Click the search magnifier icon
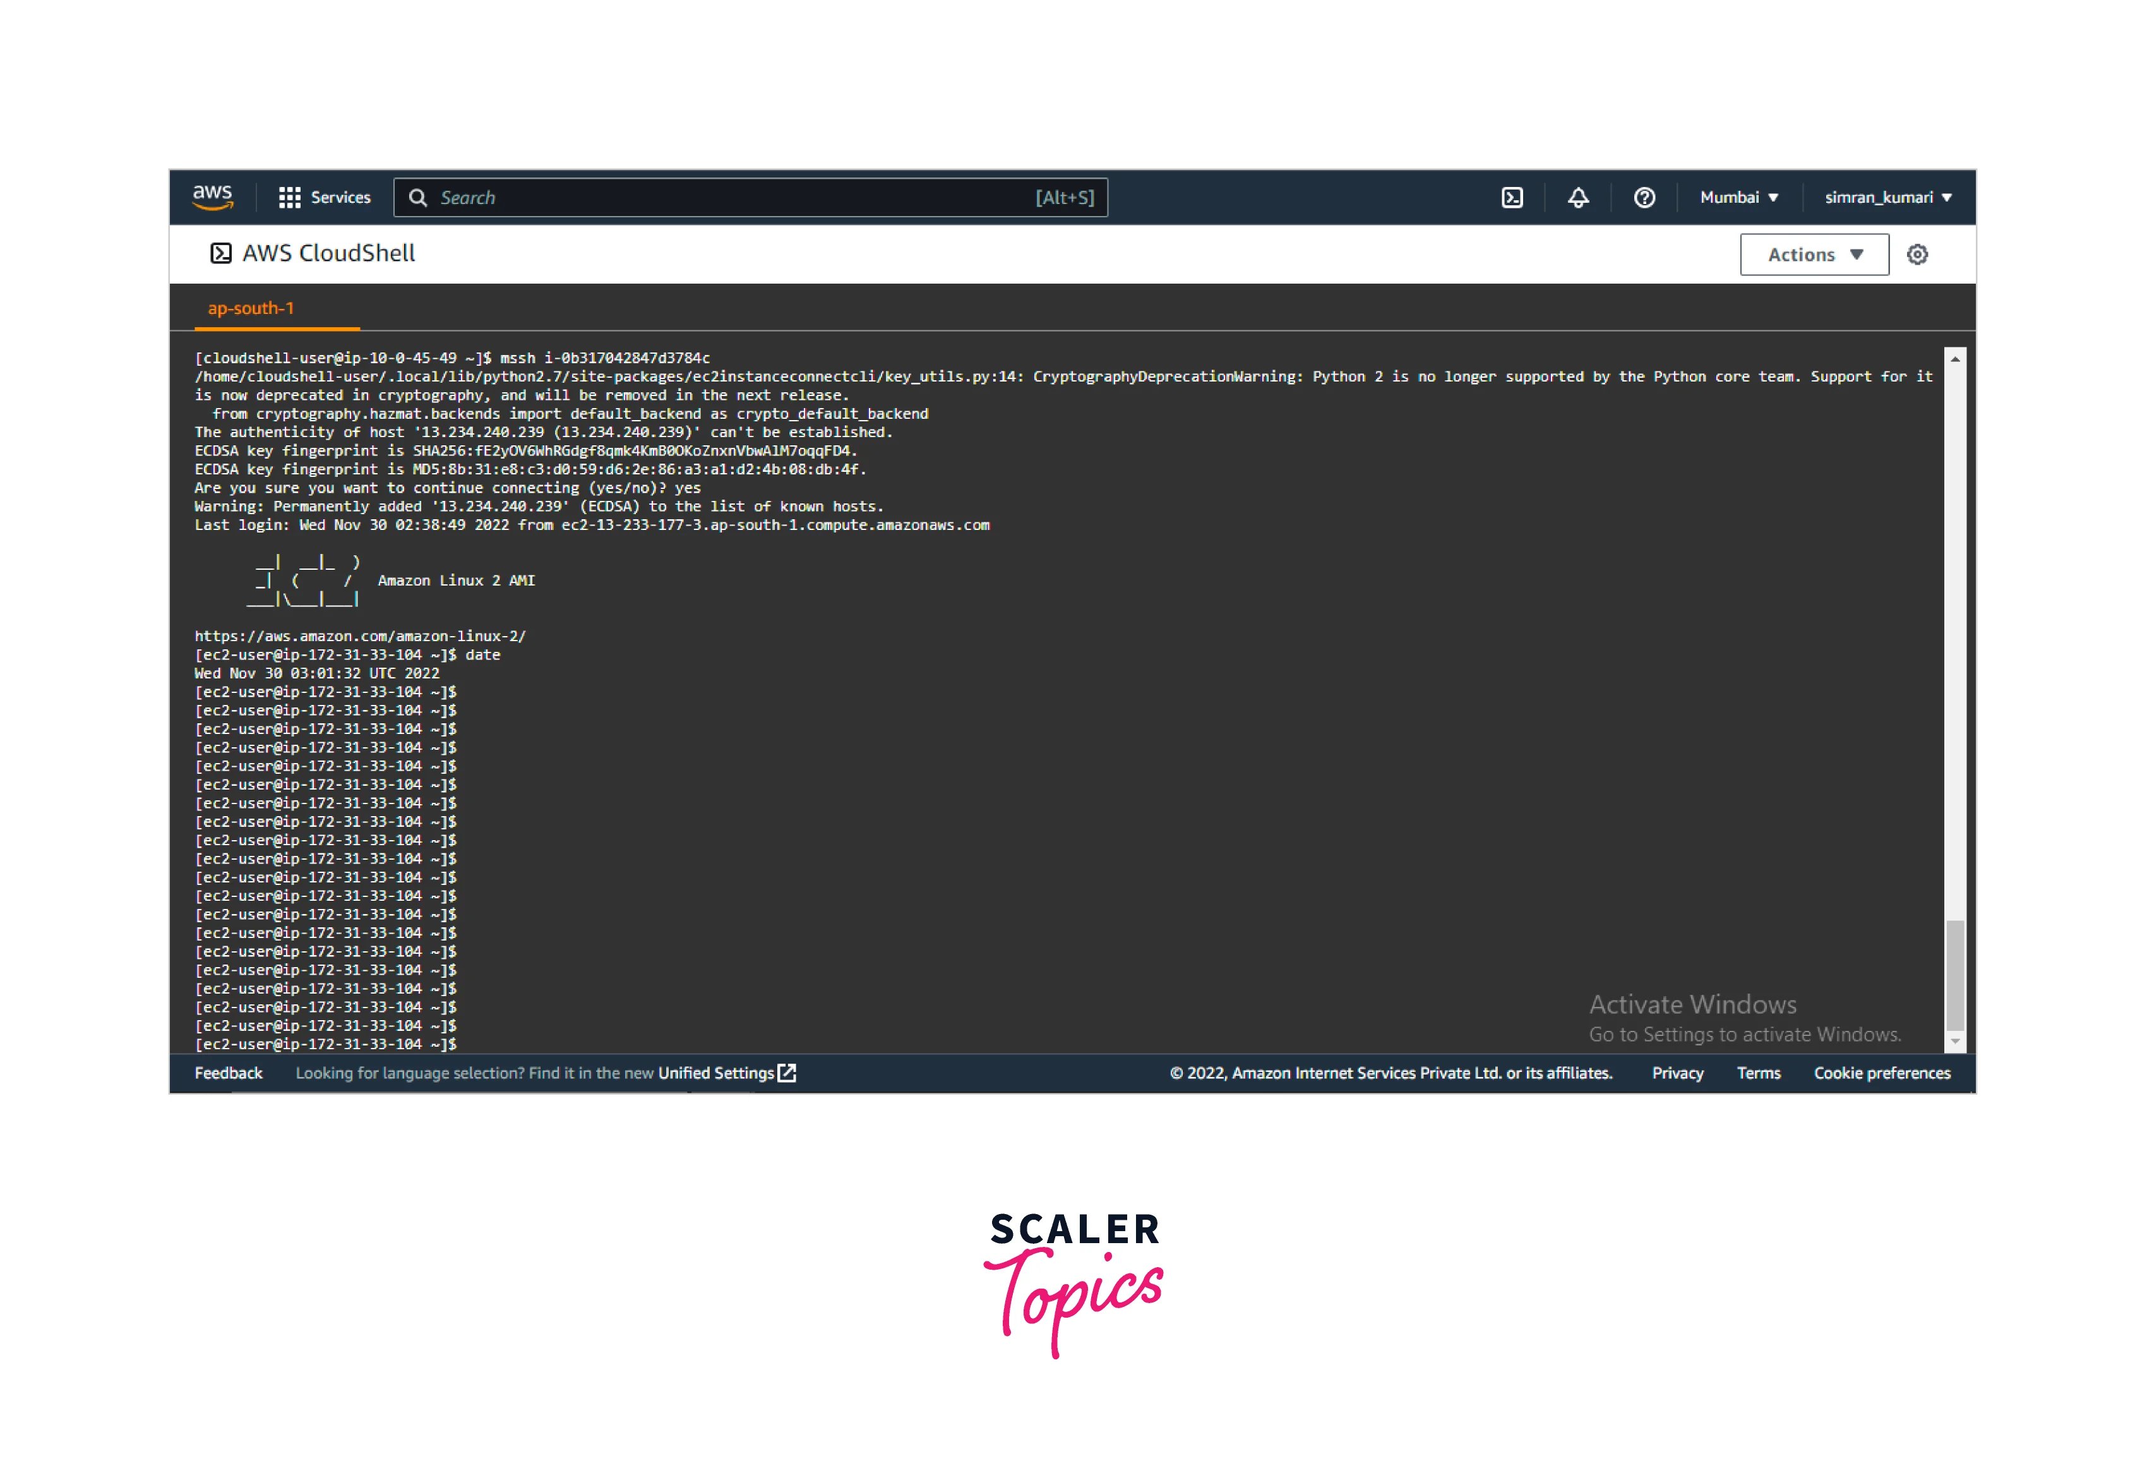 pyautogui.click(x=418, y=198)
